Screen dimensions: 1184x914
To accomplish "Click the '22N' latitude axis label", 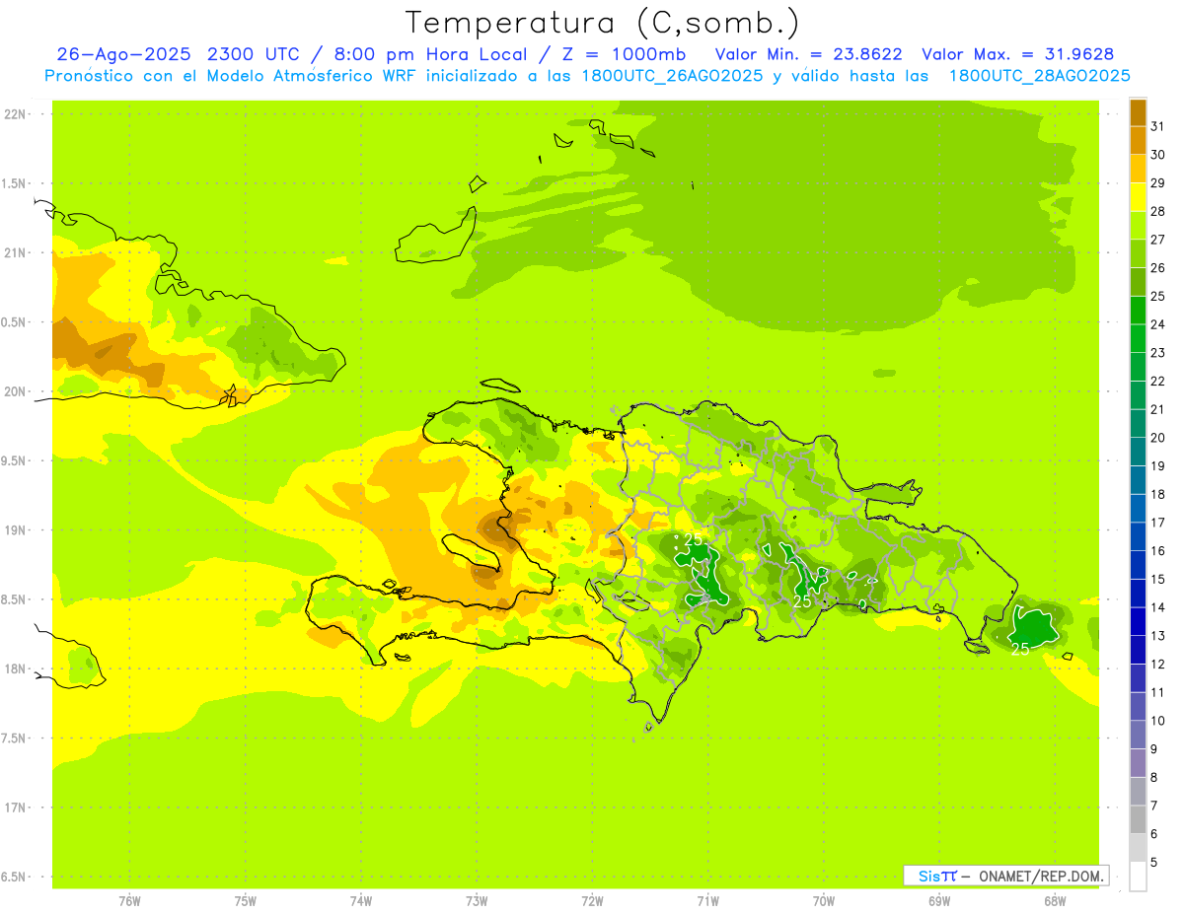I will tap(15, 114).
